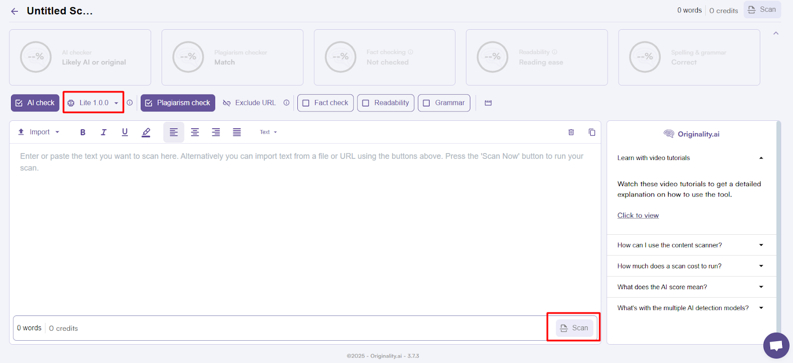Viewport: 793px width, 363px height.
Task: Open the Import dropdown
Action: pos(39,132)
